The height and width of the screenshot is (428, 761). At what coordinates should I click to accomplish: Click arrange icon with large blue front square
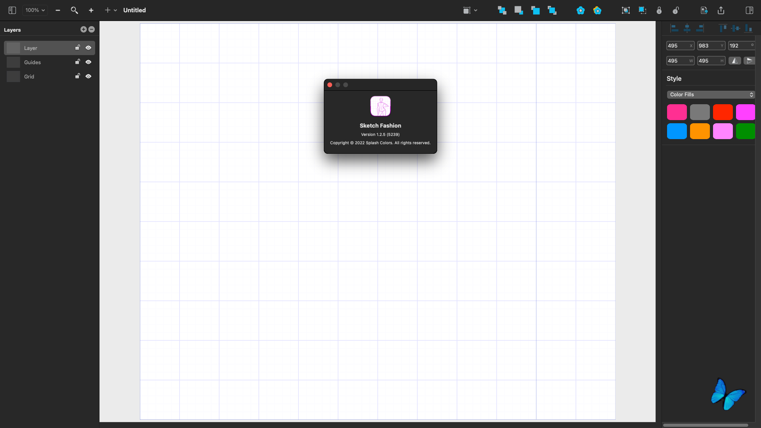tap(535, 10)
